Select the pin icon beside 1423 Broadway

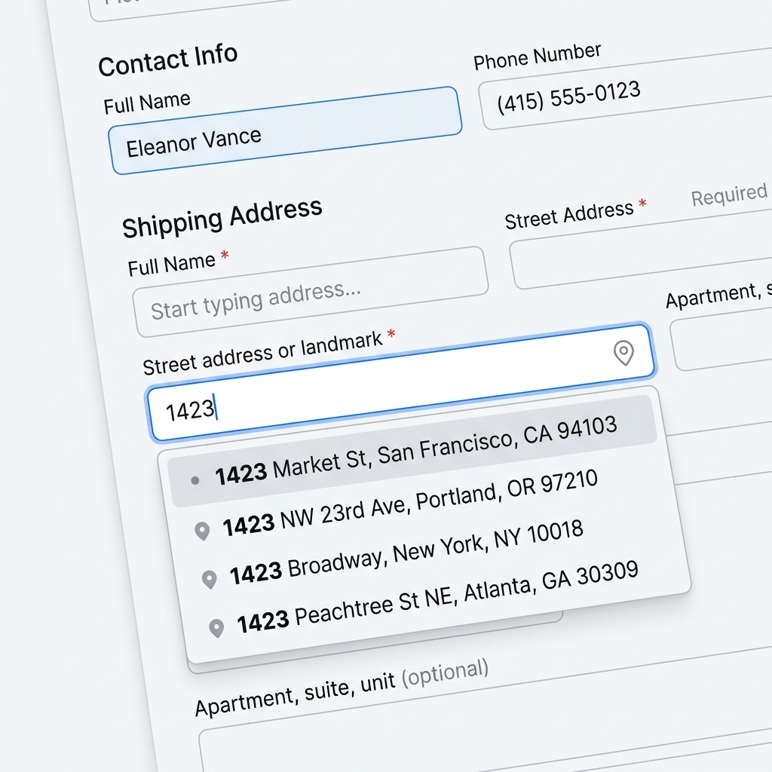coord(210,580)
